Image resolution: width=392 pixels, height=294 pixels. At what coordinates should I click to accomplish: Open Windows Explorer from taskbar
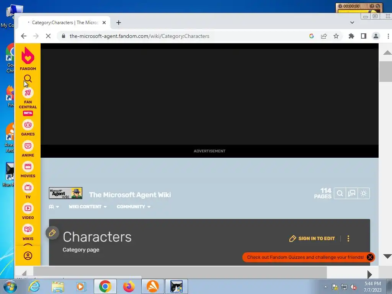(x=58, y=286)
